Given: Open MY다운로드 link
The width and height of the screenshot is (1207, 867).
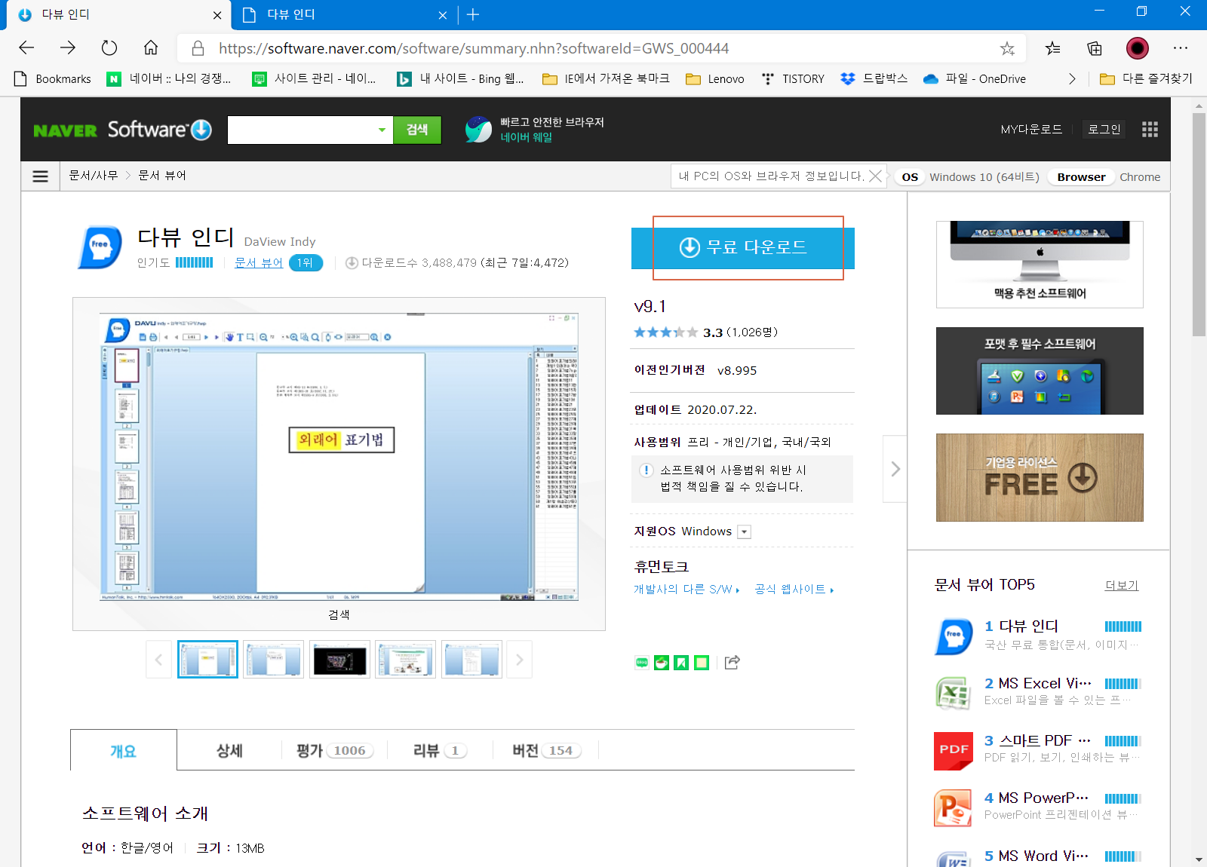Looking at the screenshot, I should click(x=1031, y=130).
